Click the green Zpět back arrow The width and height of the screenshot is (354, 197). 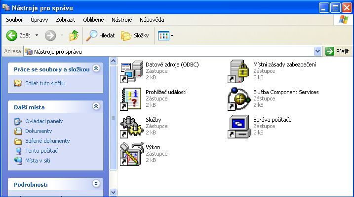(x=12, y=35)
